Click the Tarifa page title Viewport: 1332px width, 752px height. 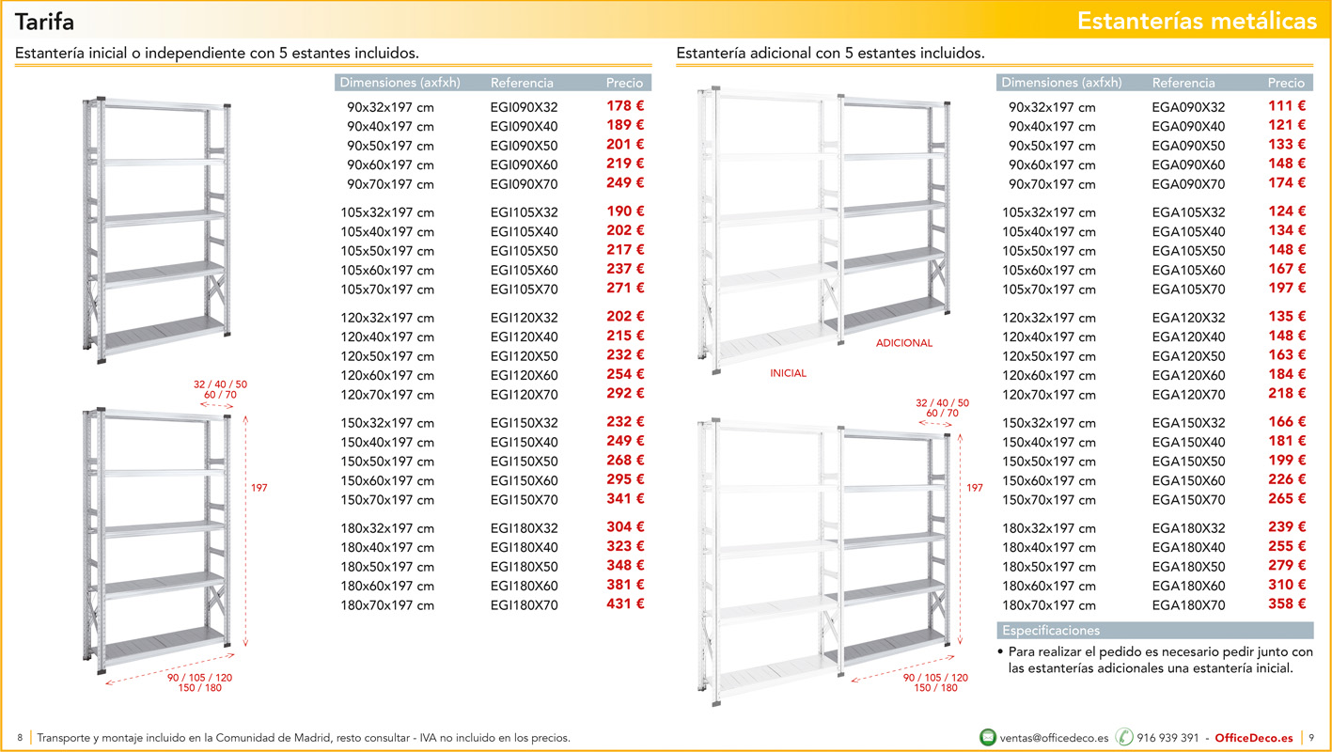point(44,22)
